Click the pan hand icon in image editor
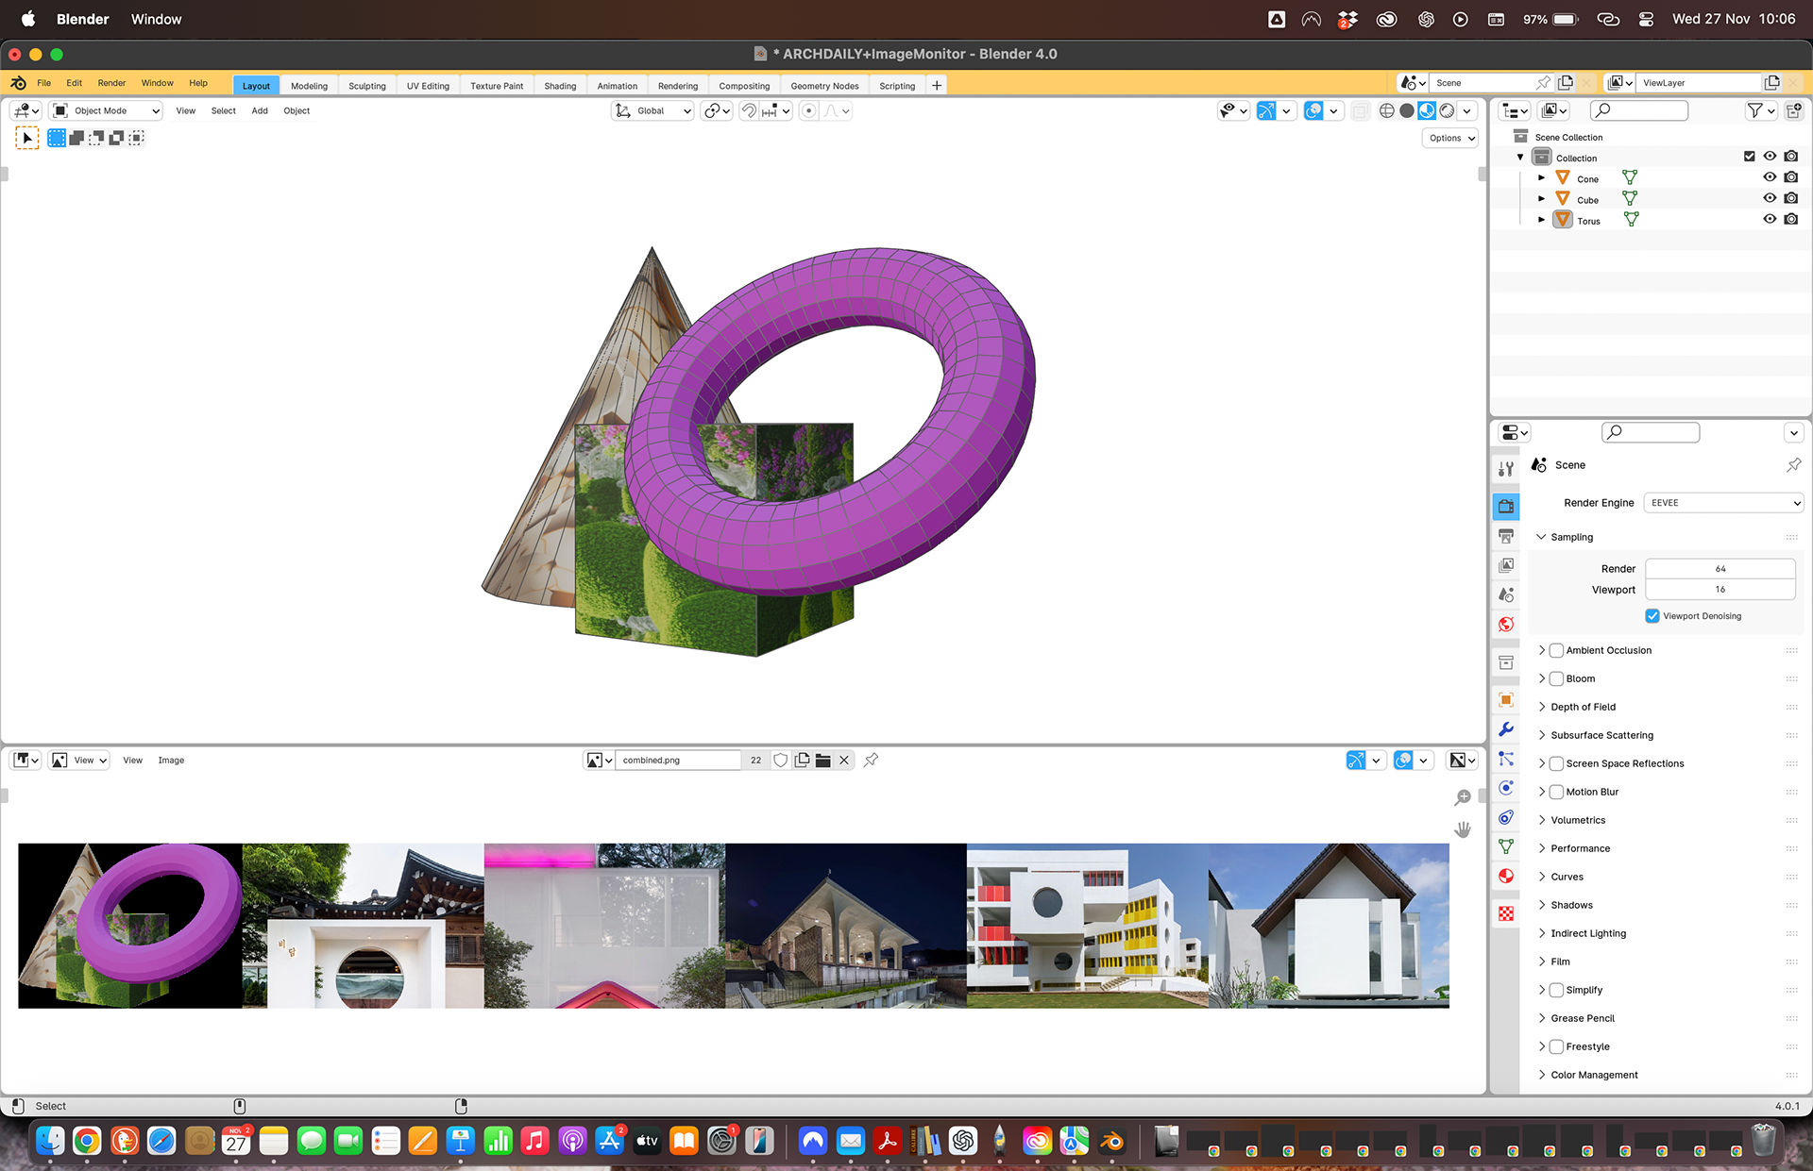Viewport: 1813px width, 1171px height. pyautogui.click(x=1463, y=829)
